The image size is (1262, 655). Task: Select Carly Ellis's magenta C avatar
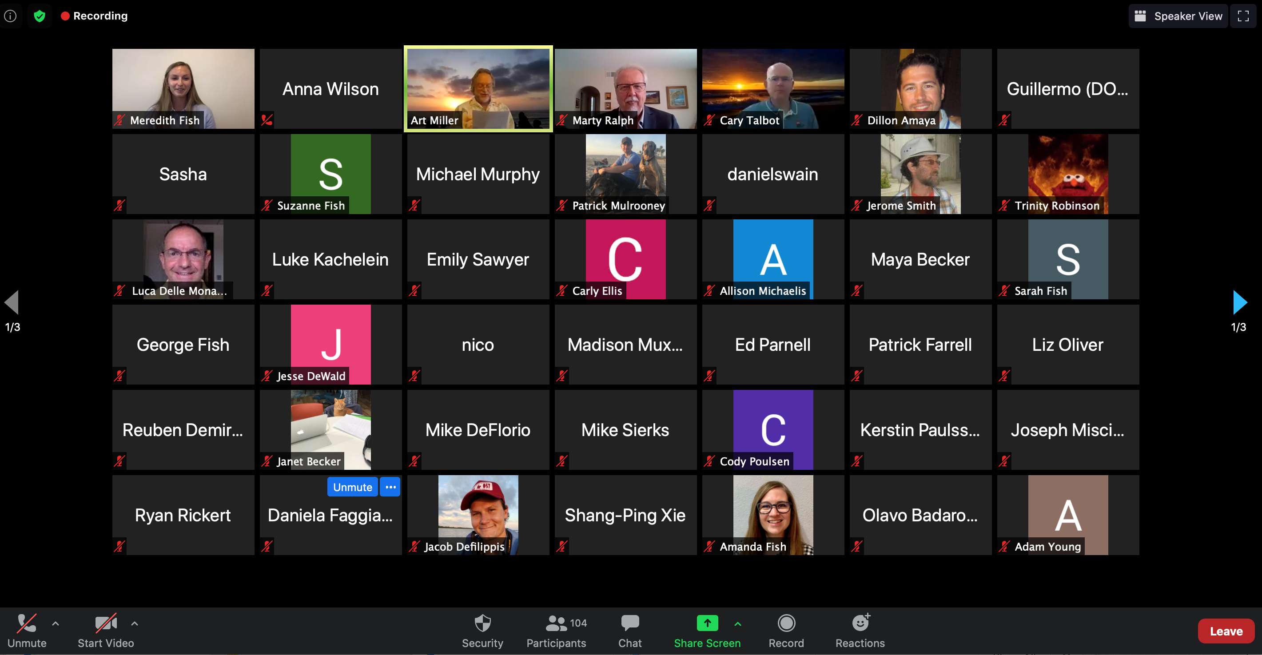click(625, 259)
